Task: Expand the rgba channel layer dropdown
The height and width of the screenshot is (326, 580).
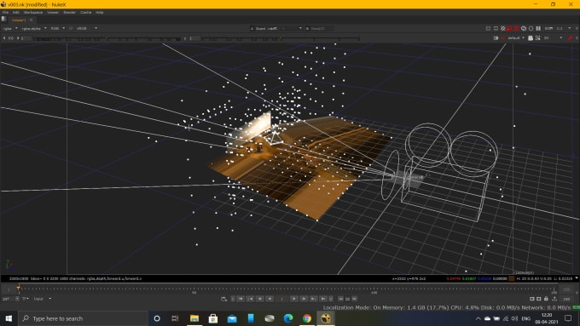Action: tap(10, 28)
